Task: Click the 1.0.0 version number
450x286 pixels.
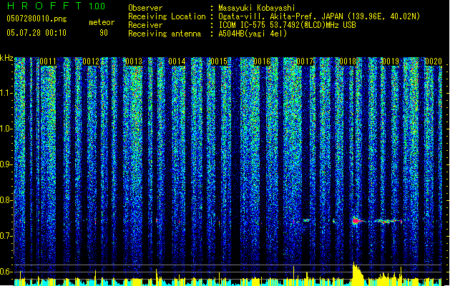Action: pyautogui.click(x=97, y=6)
